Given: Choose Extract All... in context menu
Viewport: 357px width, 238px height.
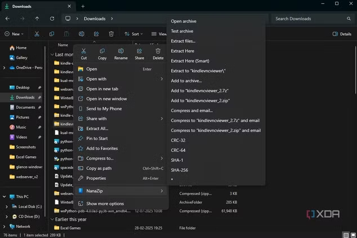Looking at the screenshot, I should point(121,129).
